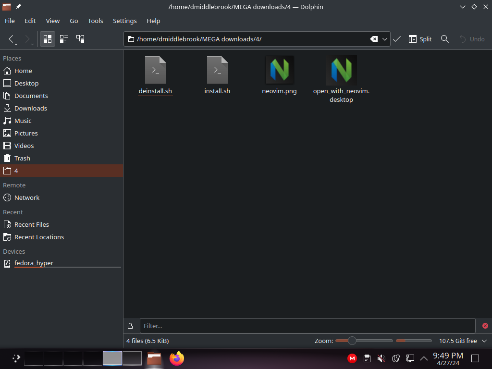Open Recent Locations entry

(x=61, y=237)
